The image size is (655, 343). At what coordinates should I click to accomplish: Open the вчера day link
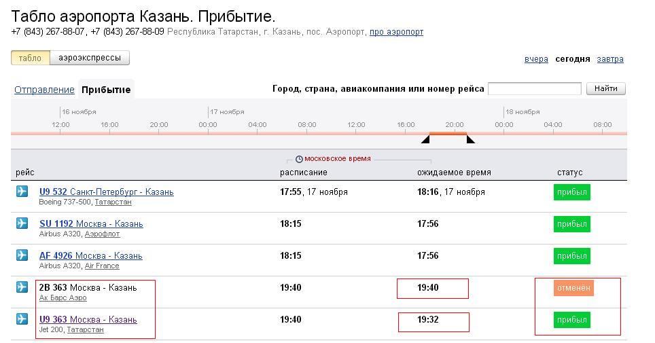pos(536,59)
